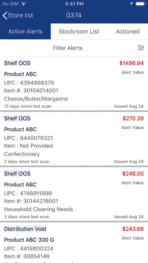Go back to Store list
The height and width of the screenshot is (263, 148).
pyautogui.click(x=18, y=15)
